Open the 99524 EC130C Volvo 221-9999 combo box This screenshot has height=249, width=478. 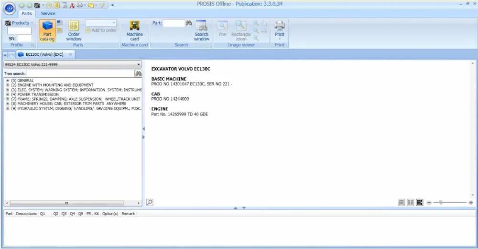tap(73, 64)
